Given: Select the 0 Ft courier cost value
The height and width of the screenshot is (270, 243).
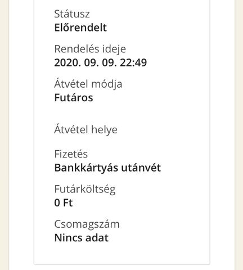Looking at the screenshot, I should tap(64, 203).
